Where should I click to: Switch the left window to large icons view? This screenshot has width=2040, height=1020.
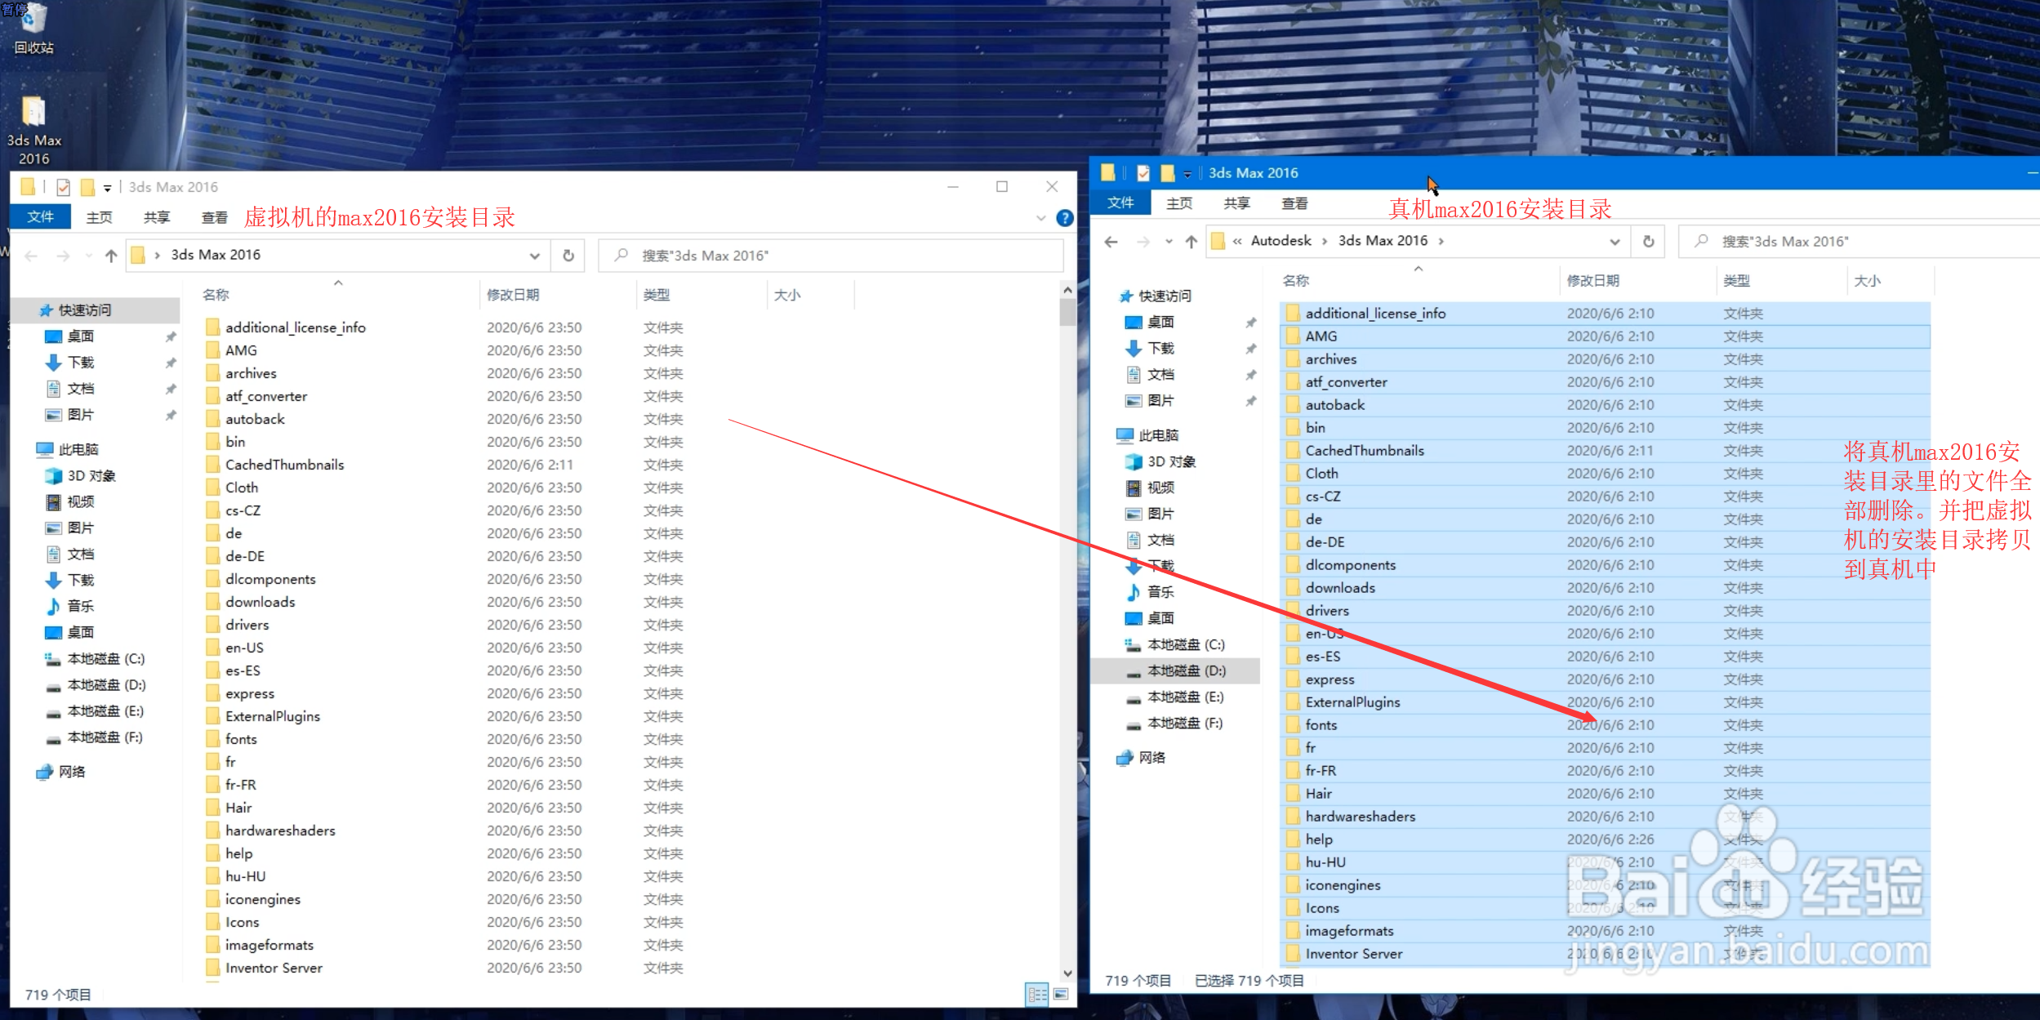tap(1060, 994)
